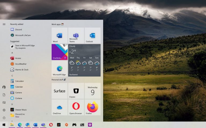Open the OneDrive tile
Viewport: 206px width, 128px height.
pyautogui.click(x=59, y=107)
